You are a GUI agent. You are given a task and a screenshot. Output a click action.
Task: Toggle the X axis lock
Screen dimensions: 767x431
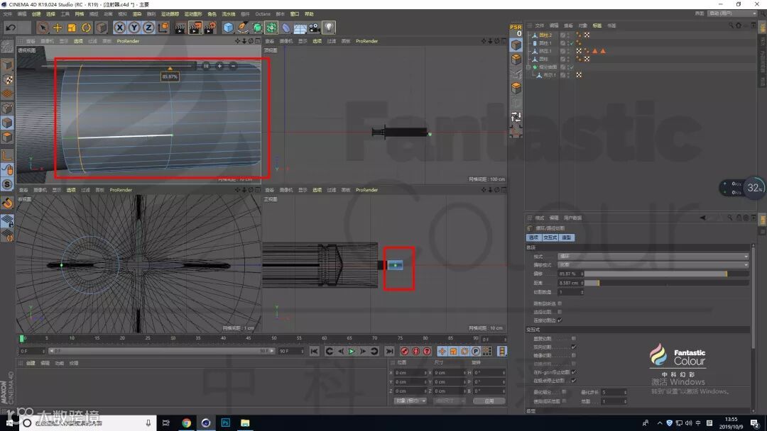click(x=120, y=28)
